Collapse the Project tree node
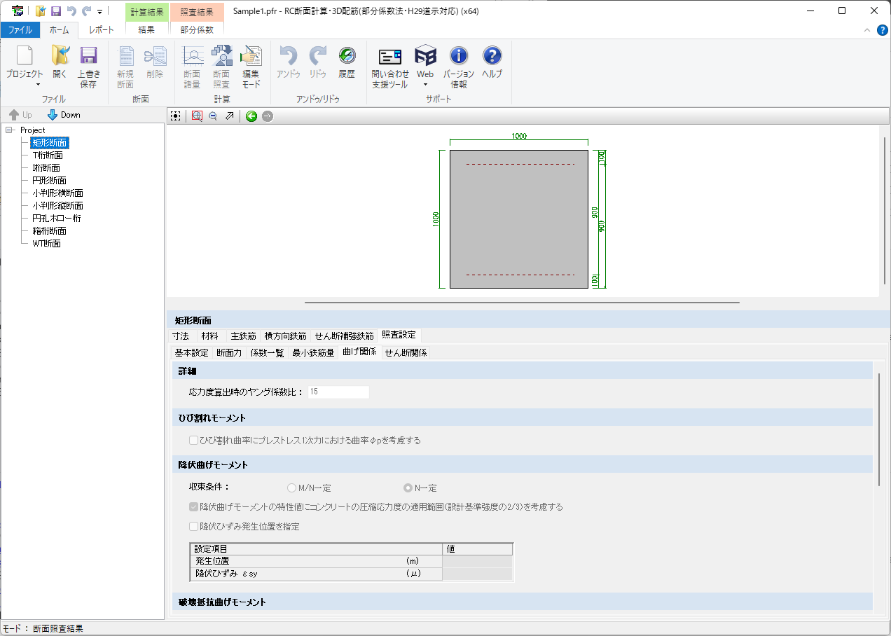This screenshot has height=636, width=891. pos(9,130)
